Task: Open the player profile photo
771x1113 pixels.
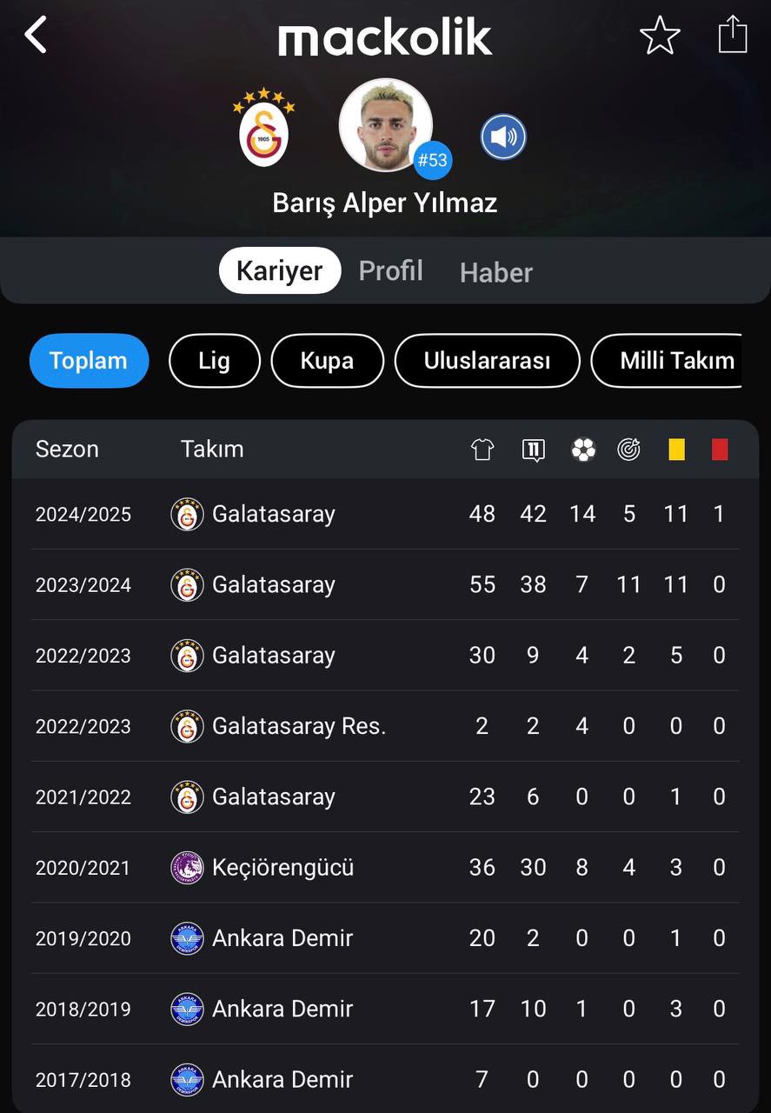Action: (x=386, y=125)
